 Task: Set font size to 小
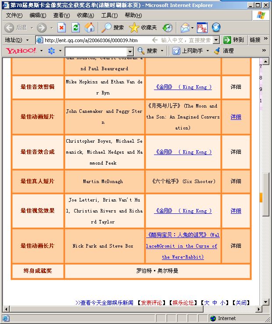click(x=223, y=303)
